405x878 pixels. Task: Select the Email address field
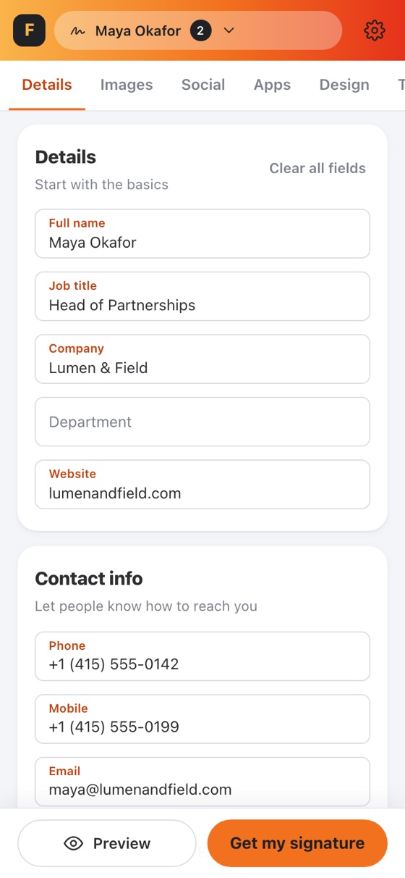click(x=202, y=782)
